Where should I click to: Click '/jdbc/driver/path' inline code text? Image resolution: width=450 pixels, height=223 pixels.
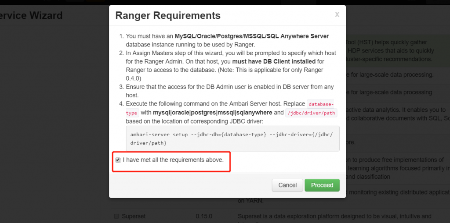tap(311, 113)
